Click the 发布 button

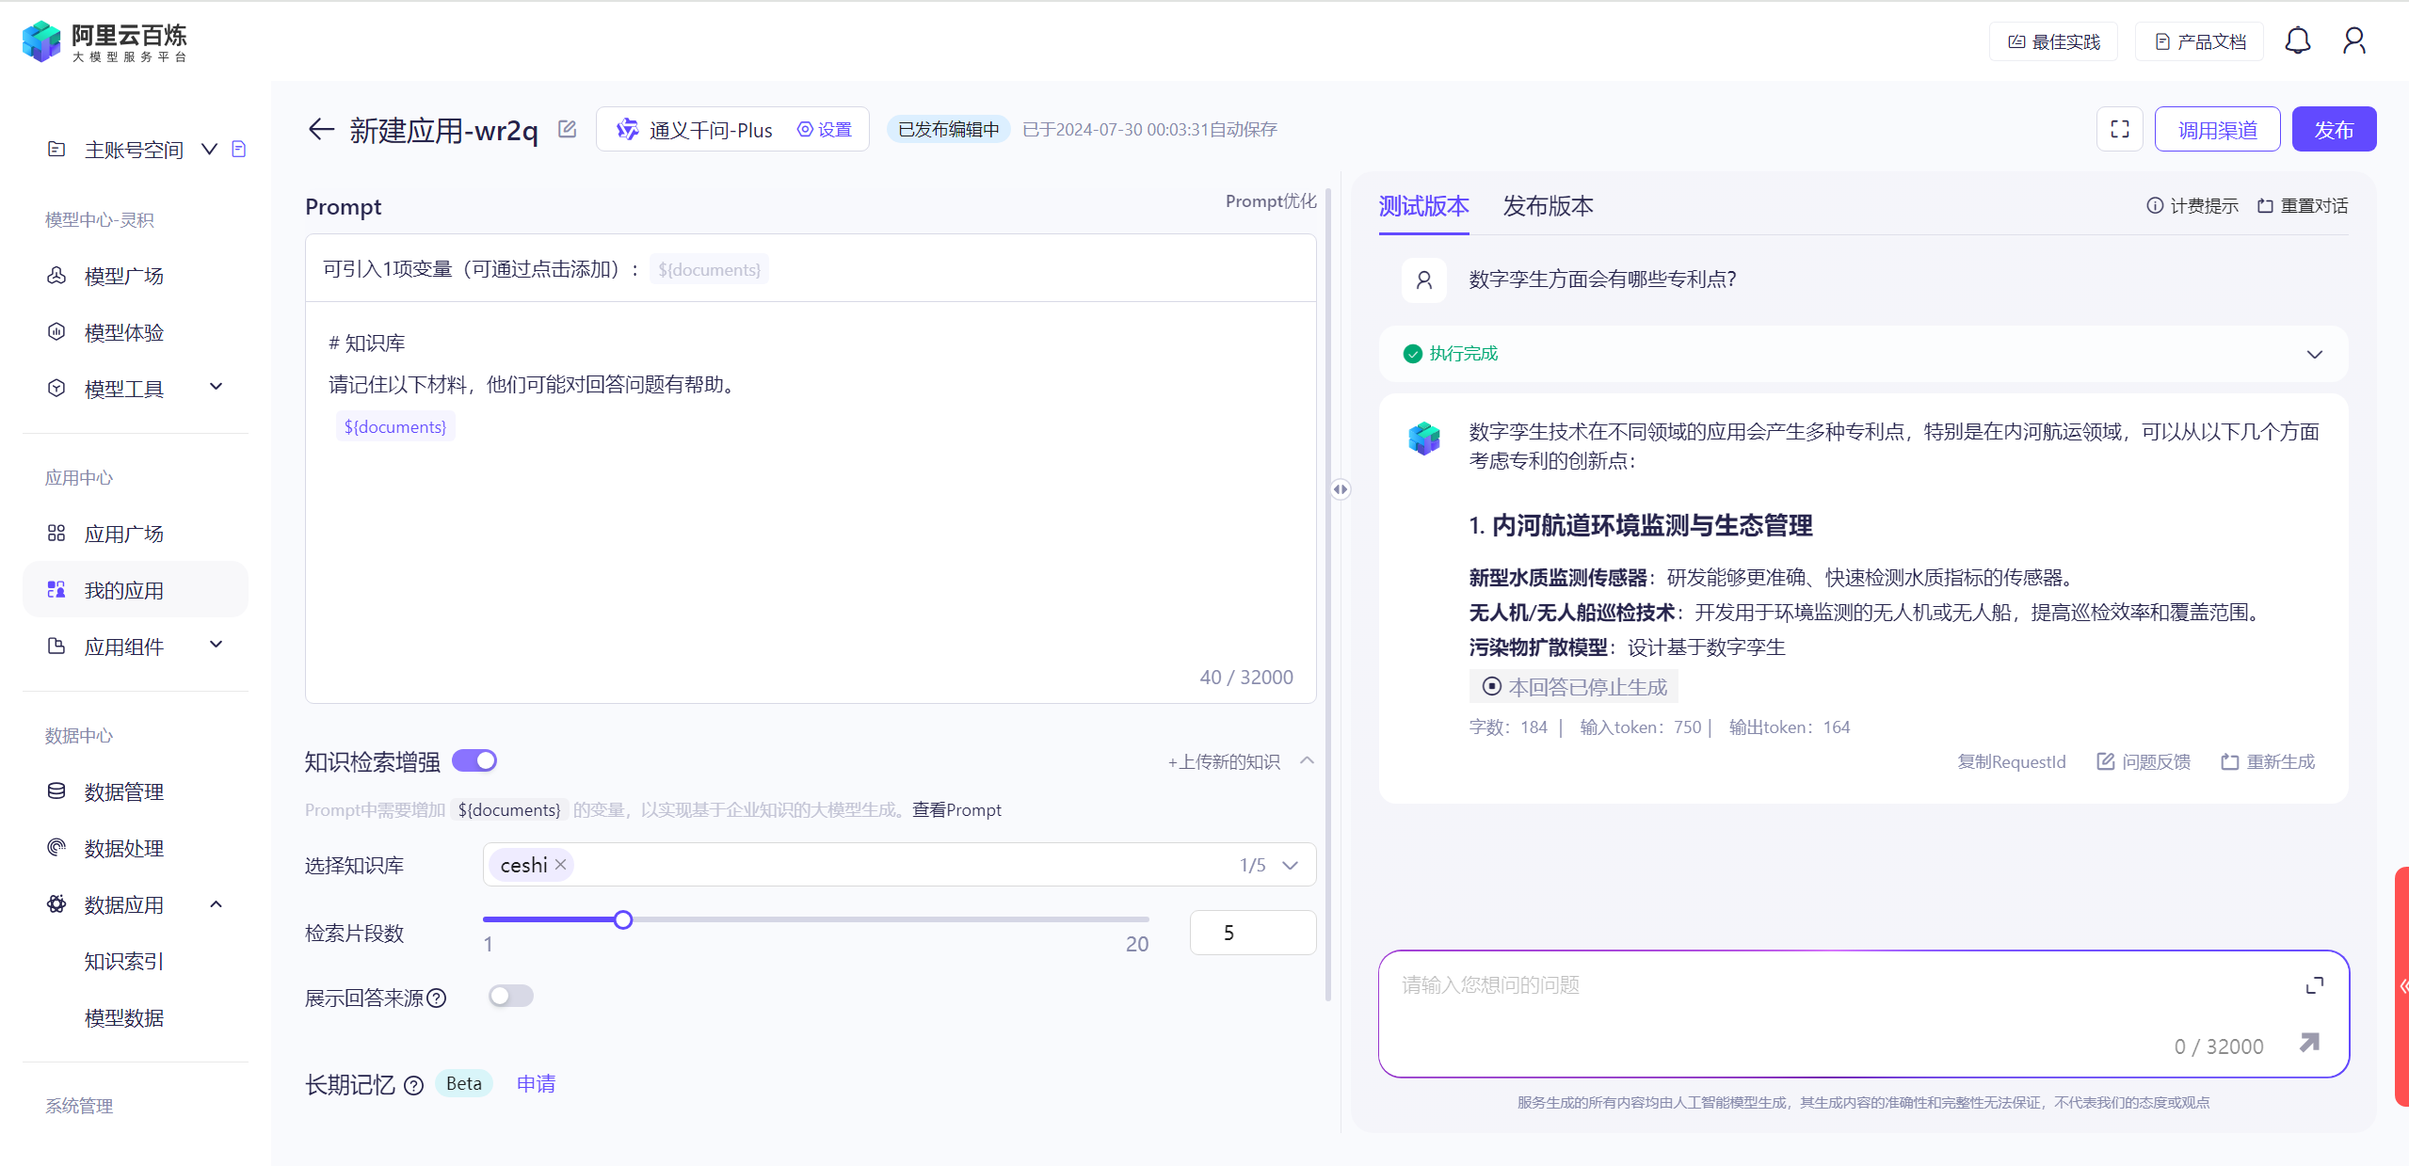(2333, 129)
